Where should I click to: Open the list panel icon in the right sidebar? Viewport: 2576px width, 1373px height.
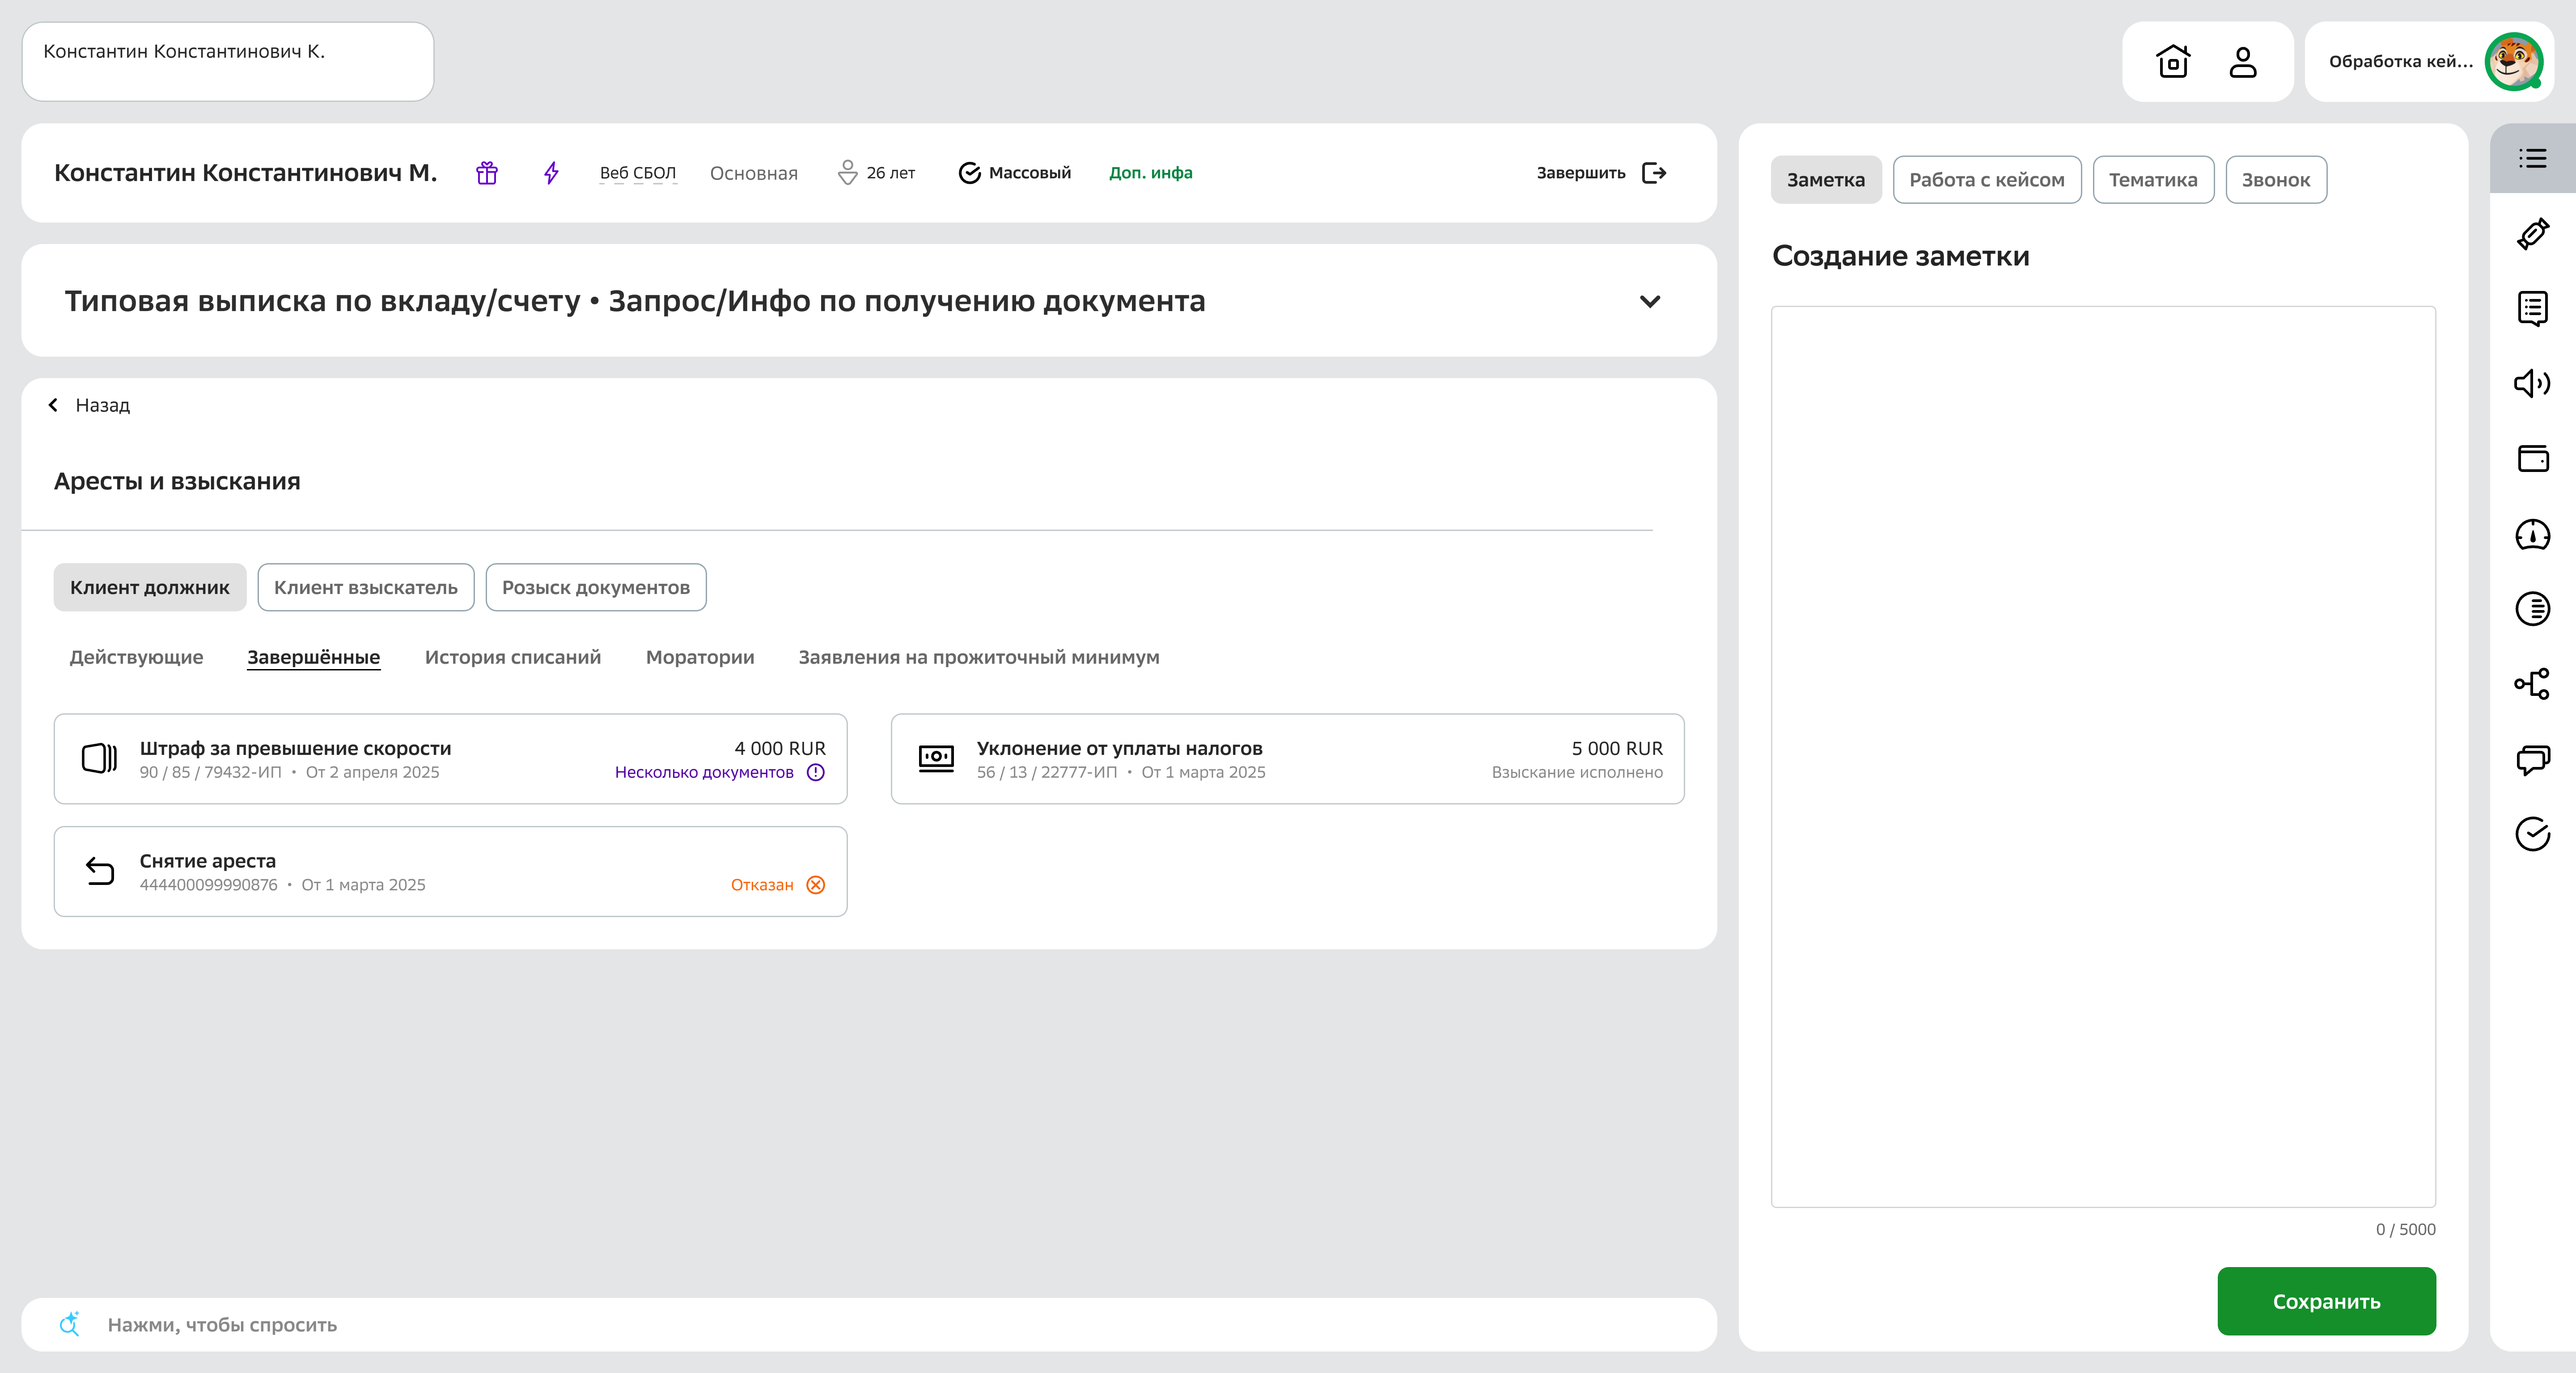pos(2533,159)
